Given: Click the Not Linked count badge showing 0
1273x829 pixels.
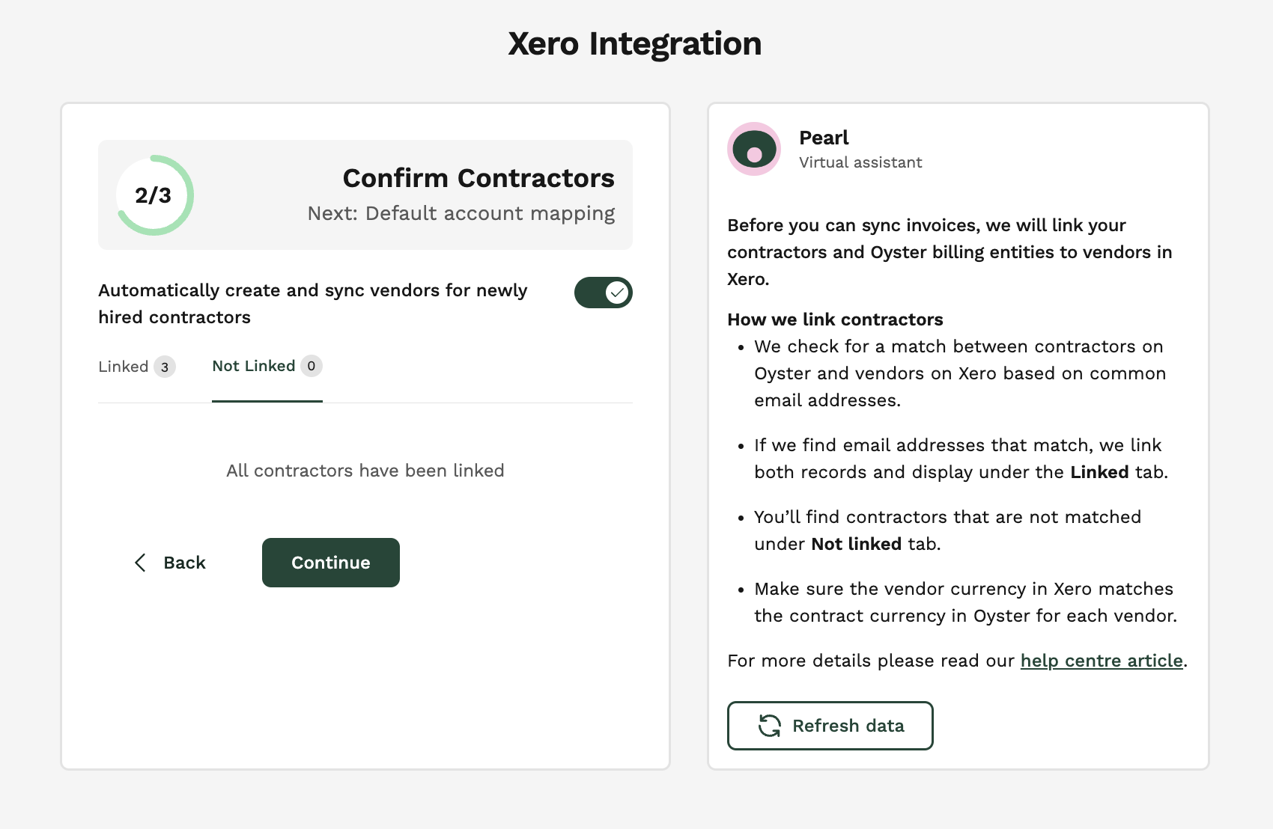Looking at the screenshot, I should 312,366.
